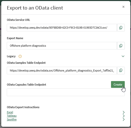The width and height of the screenshot is (131, 128).
Task: Click the Legacy warning info icon
Action: pos(20,56)
